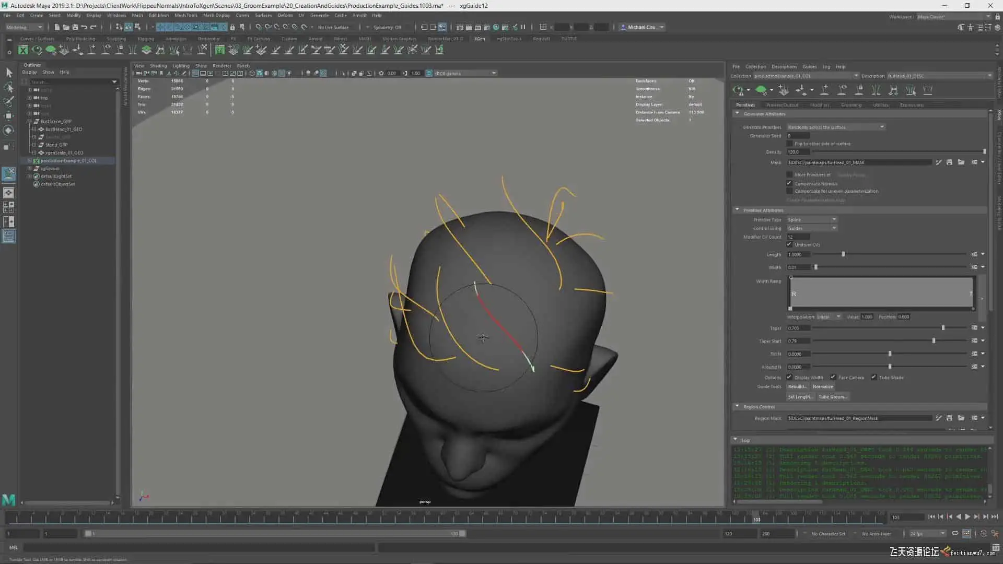Click the Taper slider handle
The height and width of the screenshot is (564, 1003).
pyautogui.click(x=943, y=328)
